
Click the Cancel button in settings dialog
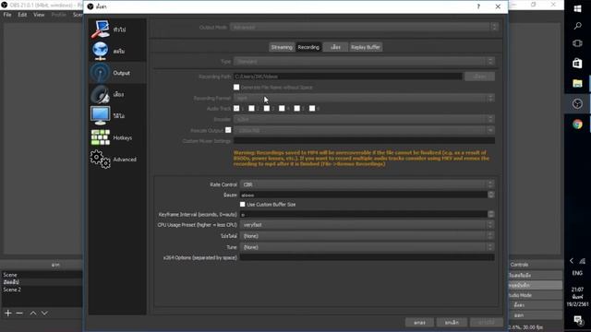(452, 323)
